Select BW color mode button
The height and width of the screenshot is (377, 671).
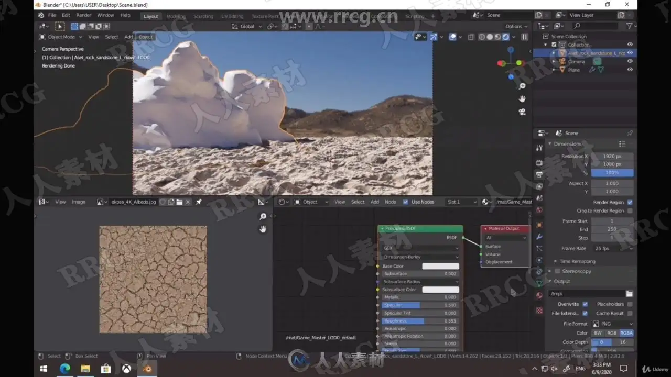click(598, 333)
